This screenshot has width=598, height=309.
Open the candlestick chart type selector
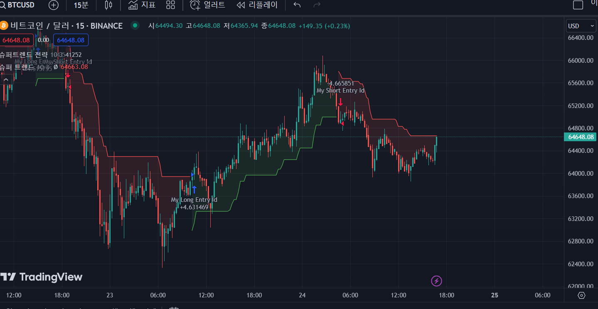pyautogui.click(x=108, y=5)
